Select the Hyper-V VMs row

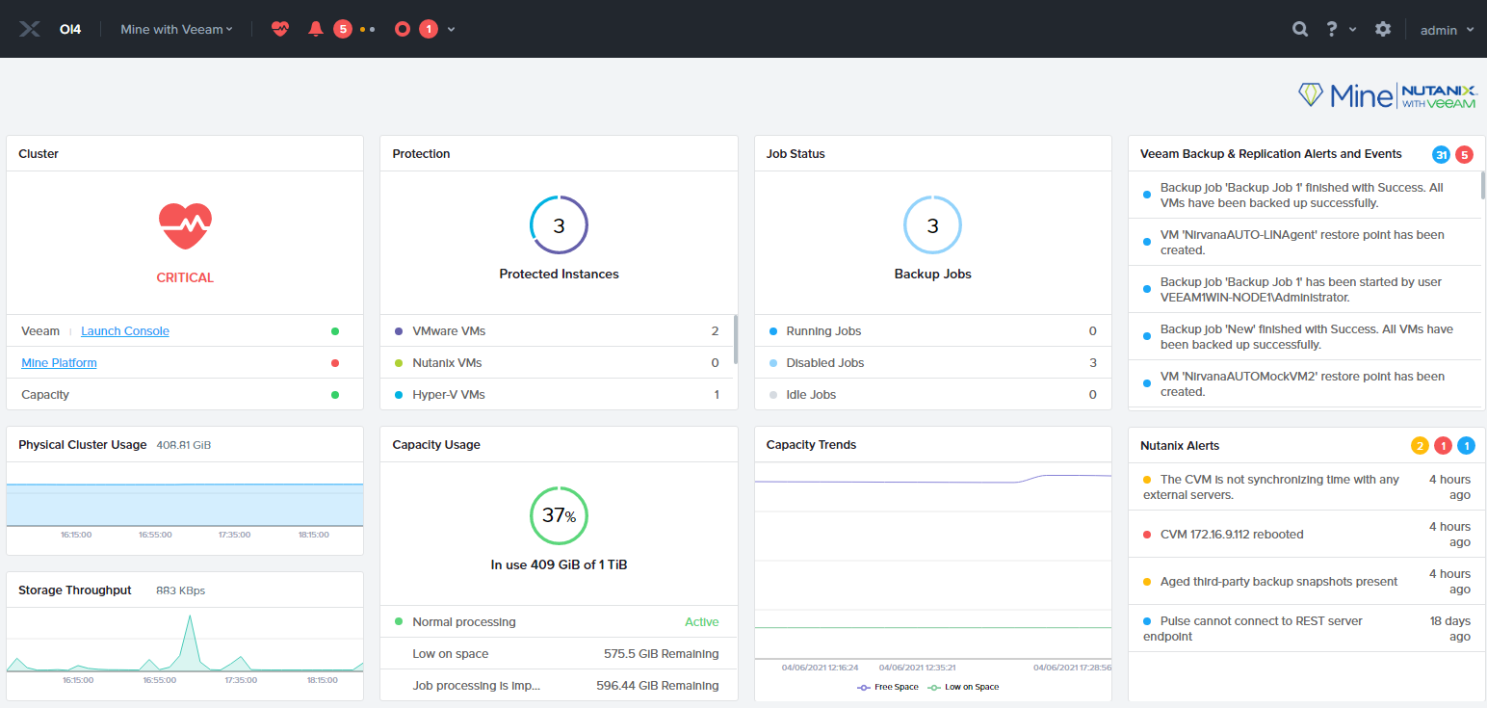557,395
